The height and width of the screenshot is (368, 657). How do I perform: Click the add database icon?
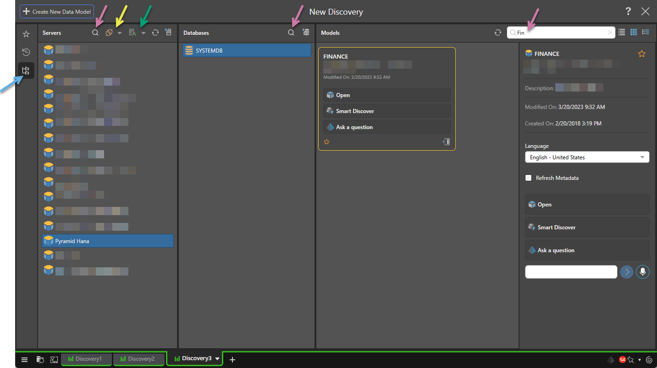[306, 32]
